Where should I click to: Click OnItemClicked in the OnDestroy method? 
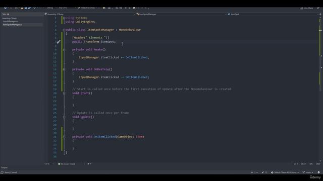(x=137, y=77)
